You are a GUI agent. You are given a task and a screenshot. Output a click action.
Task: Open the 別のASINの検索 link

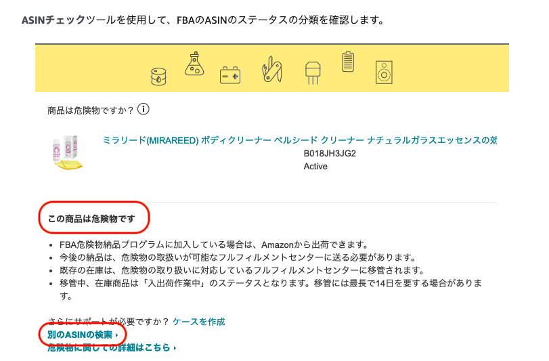pyautogui.click(x=83, y=335)
